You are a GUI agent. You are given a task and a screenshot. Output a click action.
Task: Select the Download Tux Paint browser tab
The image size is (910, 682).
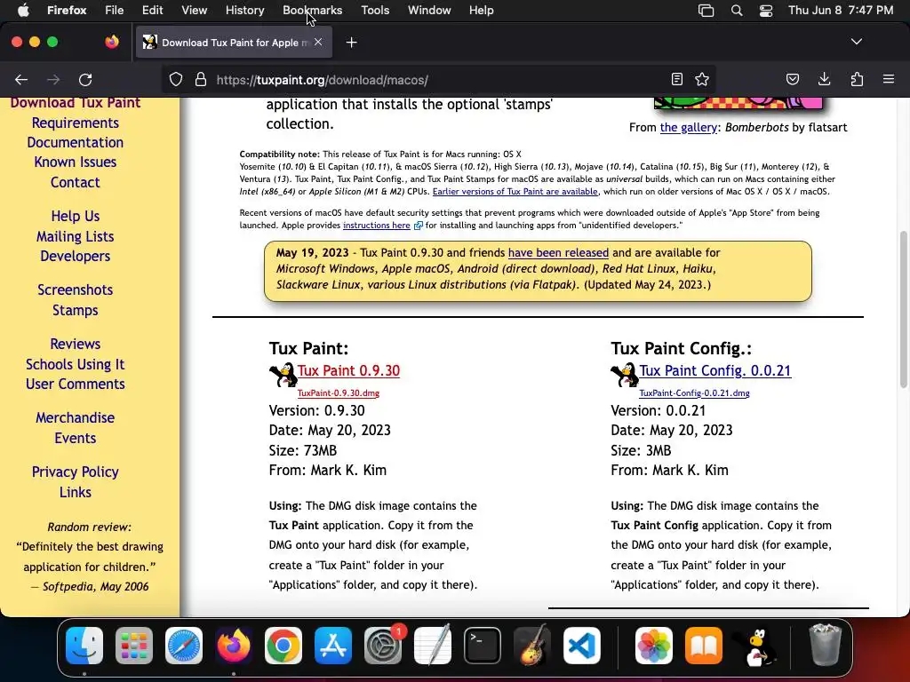click(x=234, y=42)
